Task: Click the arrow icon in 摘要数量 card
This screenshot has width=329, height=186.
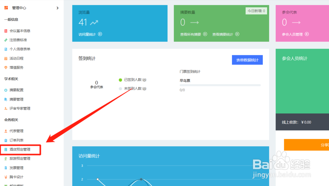Action: pyautogui.click(x=194, y=22)
